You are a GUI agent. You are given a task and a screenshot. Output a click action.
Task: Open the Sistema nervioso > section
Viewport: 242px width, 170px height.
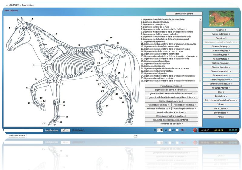click(x=221, y=63)
